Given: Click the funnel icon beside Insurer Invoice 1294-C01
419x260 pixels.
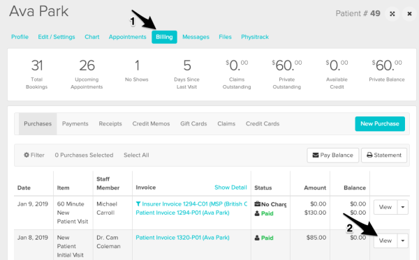Looking at the screenshot, I should [x=138, y=204].
